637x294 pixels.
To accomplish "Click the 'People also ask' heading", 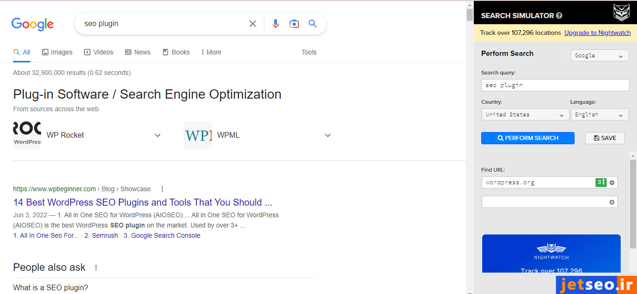I will [x=49, y=267].
